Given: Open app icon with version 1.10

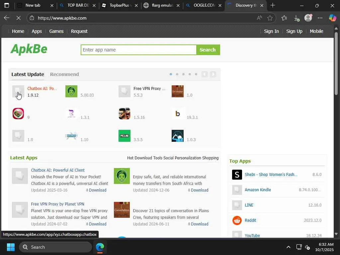Looking at the screenshot, I should point(71,136).
